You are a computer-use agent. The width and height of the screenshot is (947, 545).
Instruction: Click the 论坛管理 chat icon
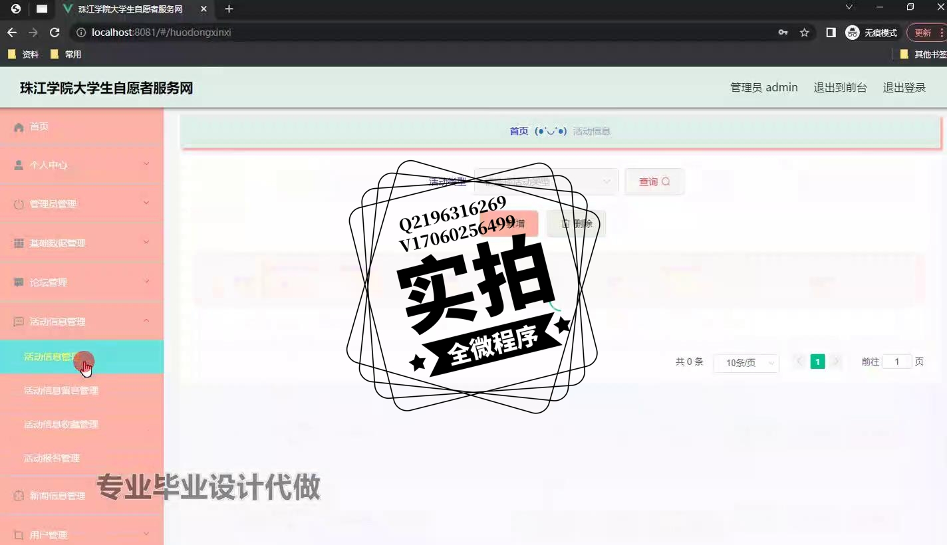click(x=19, y=282)
